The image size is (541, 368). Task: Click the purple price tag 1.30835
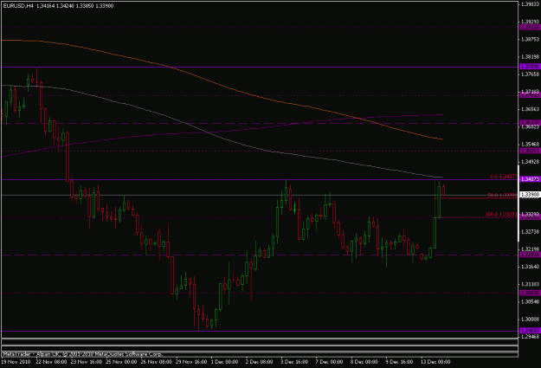[530, 293]
